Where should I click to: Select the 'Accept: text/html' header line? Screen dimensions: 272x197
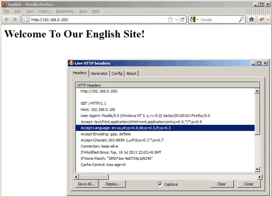click(165, 122)
